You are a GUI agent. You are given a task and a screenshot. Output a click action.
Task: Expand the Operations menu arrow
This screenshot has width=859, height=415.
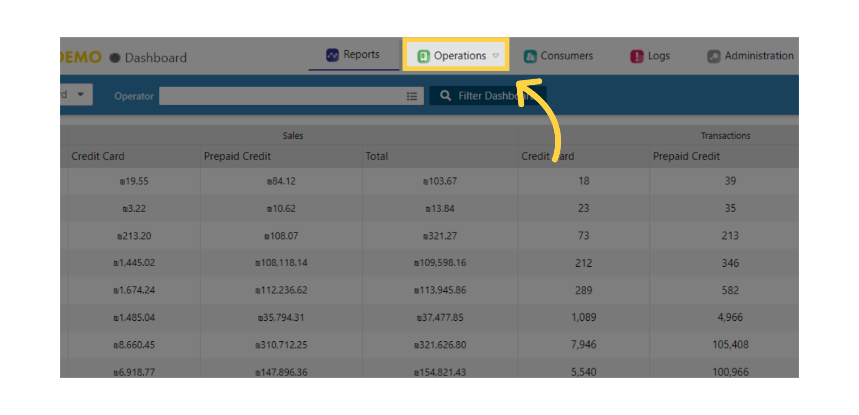pyautogui.click(x=496, y=56)
